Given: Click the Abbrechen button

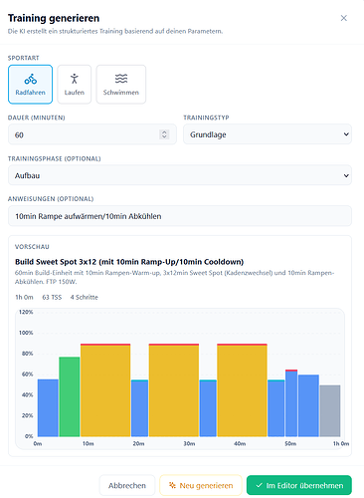Looking at the screenshot, I should (127, 485).
